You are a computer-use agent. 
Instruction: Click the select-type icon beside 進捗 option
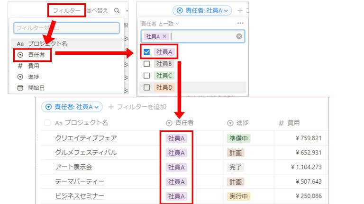click(x=20, y=77)
